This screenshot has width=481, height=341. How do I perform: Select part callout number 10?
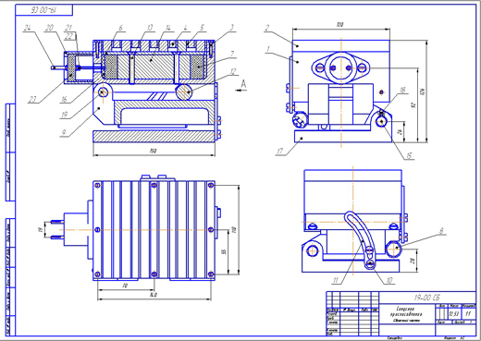tap(389, 280)
